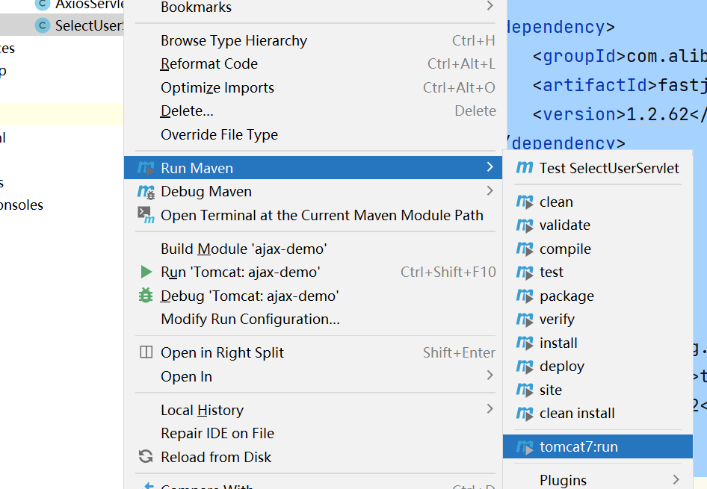The width and height of the screenshot is (707, 489).
Task: Click the Open Terminal icon
Action: (x=146, y=215)
